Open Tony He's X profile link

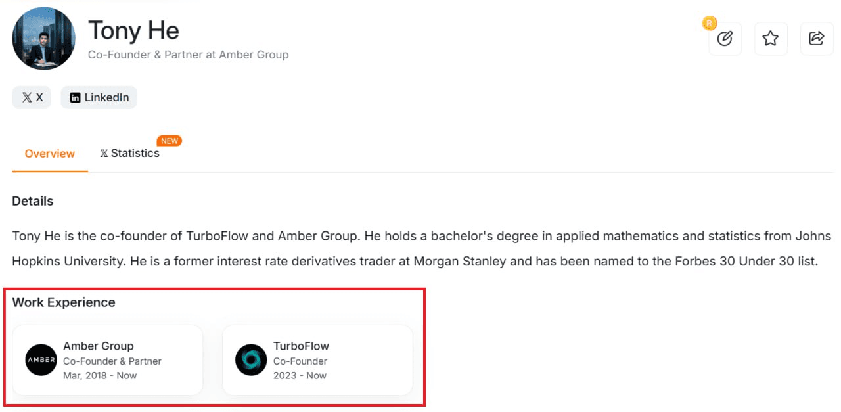pos(32,97)
